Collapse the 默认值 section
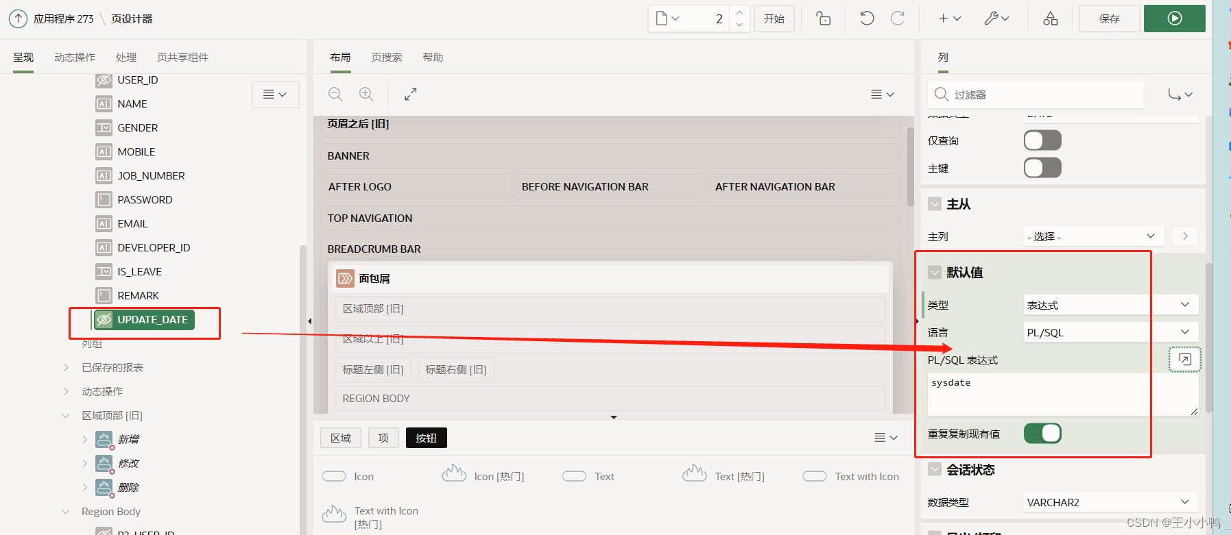 click(935, 272)
